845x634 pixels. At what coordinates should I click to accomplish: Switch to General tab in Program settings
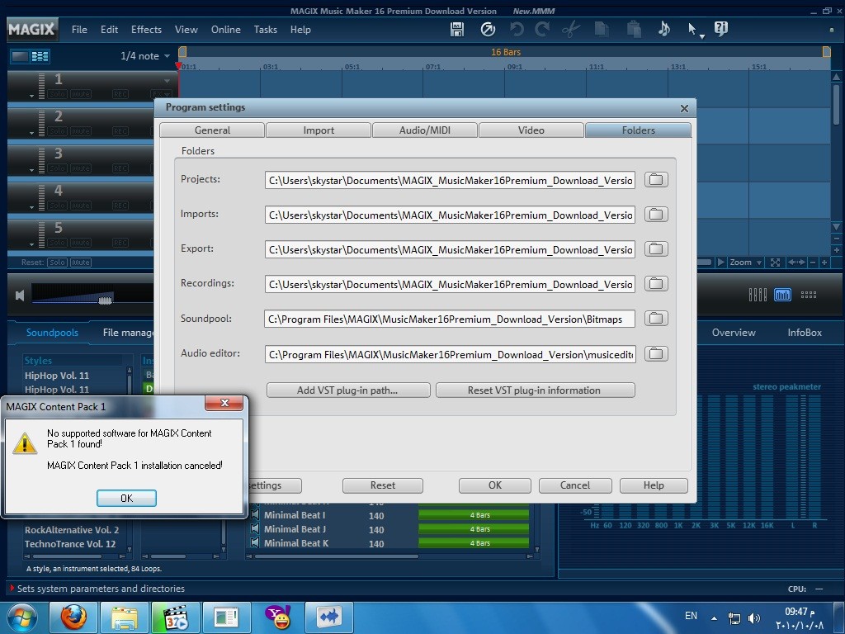coord(212,130)
